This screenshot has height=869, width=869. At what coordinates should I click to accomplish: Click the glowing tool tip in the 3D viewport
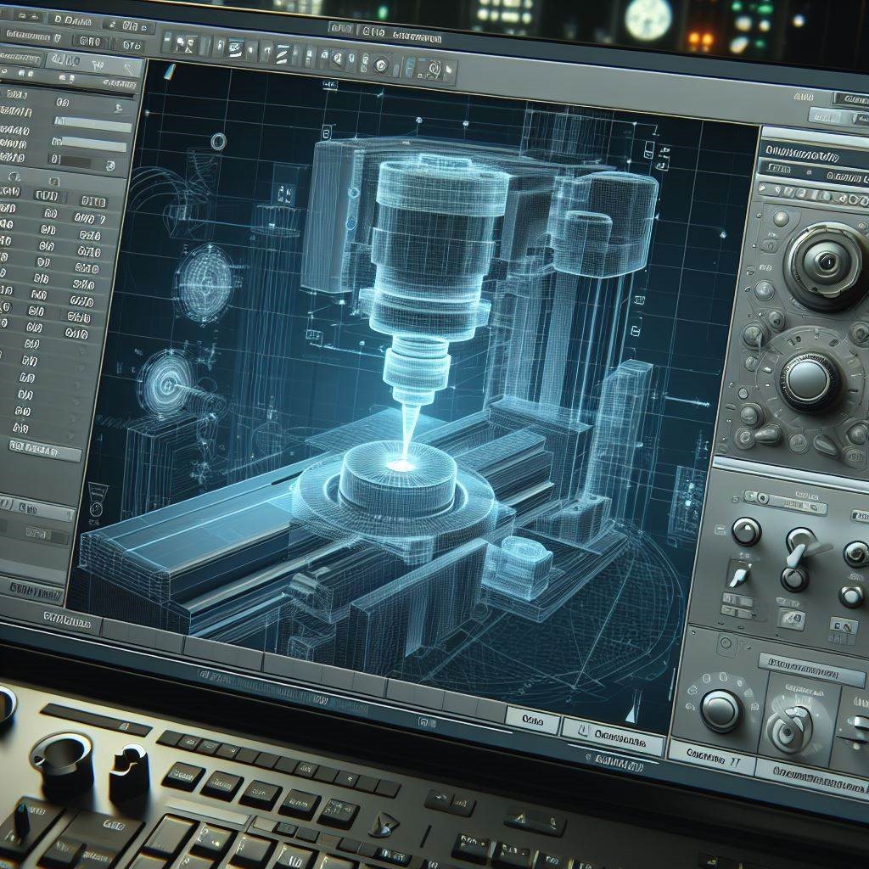pyautogui.click(x=401, y=464)
